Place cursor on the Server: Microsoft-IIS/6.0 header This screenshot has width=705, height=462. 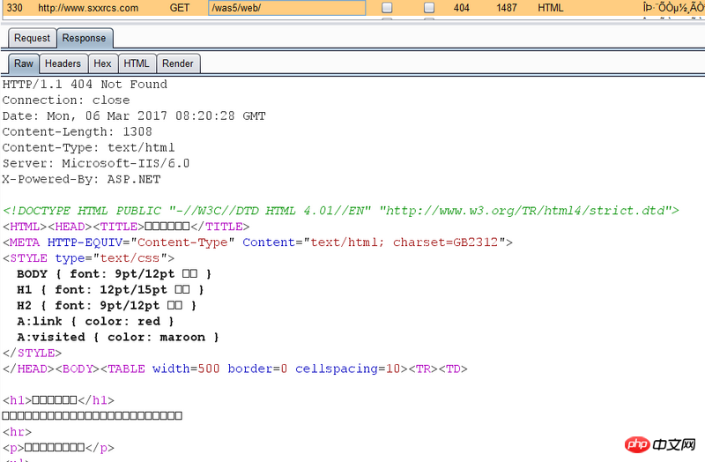pyautogui.click(x=96, y=163)
